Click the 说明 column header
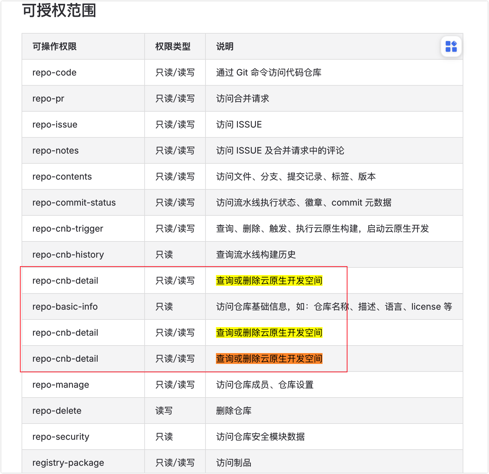Image resolution: width=489 pixels, height=474 pixels. pyautogui.click(x=225, y=47)
